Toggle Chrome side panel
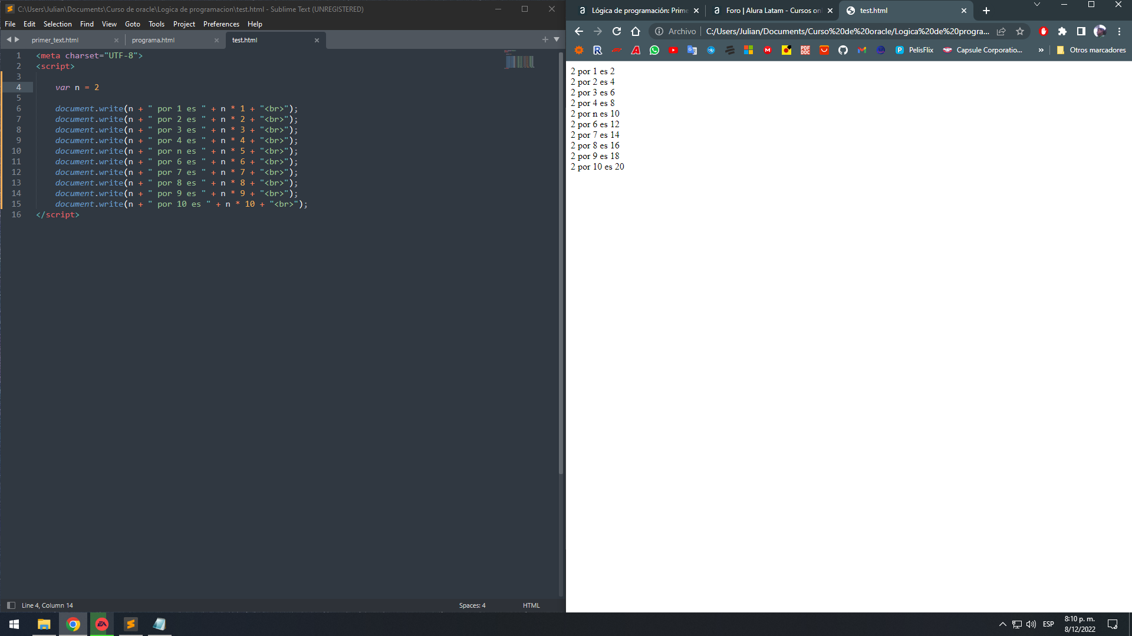The image size is (1132, 636). 1081,31
